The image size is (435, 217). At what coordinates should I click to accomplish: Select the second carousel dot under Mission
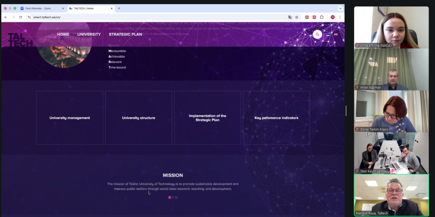click(173, 197)
